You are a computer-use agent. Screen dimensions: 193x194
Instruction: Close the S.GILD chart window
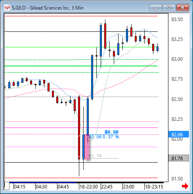183,8
